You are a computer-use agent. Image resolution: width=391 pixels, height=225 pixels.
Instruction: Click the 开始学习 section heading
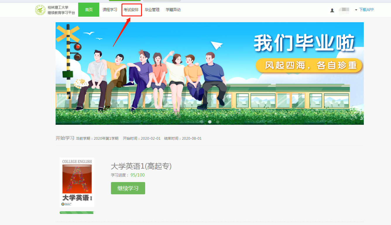click(x=65, y=138)
